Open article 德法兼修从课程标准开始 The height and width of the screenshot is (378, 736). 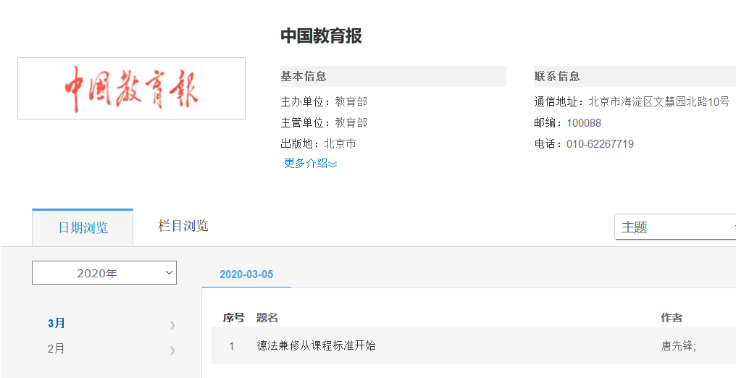click(x=317, y=346)
